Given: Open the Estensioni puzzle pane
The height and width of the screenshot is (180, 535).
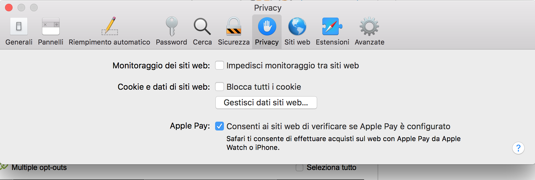Looking at the screenshot, I should pyautogui.click(x=332, y=31).
